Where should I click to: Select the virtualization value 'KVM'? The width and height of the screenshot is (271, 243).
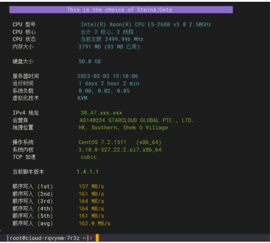coord(82,98)
